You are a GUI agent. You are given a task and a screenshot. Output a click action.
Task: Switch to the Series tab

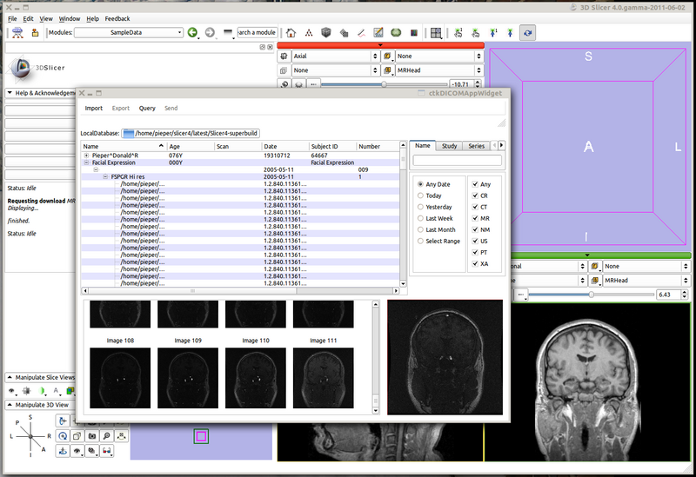476,146
